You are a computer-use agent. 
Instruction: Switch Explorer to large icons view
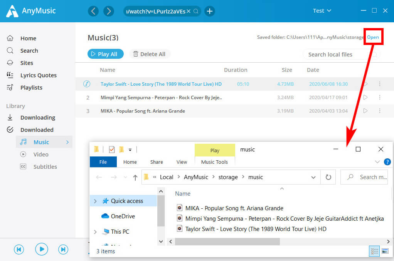pyautogui.click(x=385, y=251)
